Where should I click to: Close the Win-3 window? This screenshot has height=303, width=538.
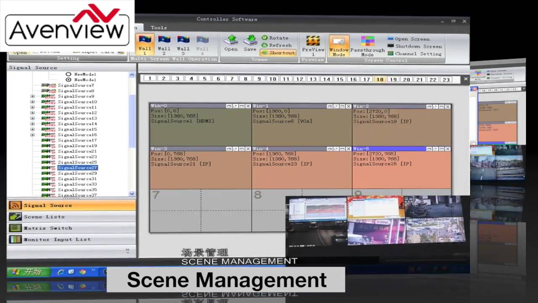248,149
